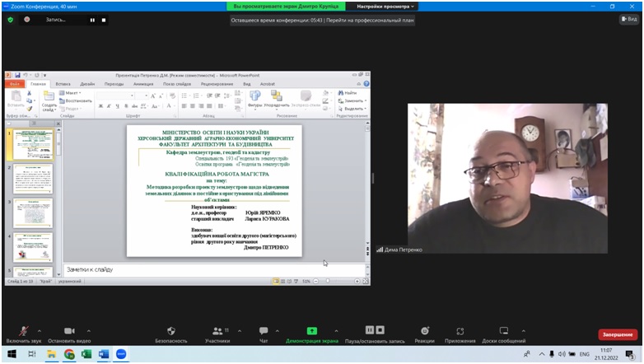Switch to Вставка ribbon tab

coord(63,84)
